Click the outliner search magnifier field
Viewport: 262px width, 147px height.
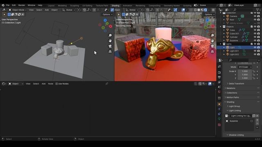[235, 10]
